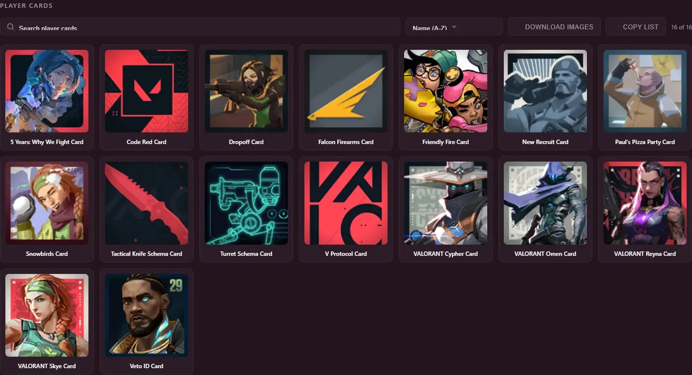This screenshot has height=375, width=692.
Task: Click the 'VALORANT Reyna Card' label
Action: [645, 254]
